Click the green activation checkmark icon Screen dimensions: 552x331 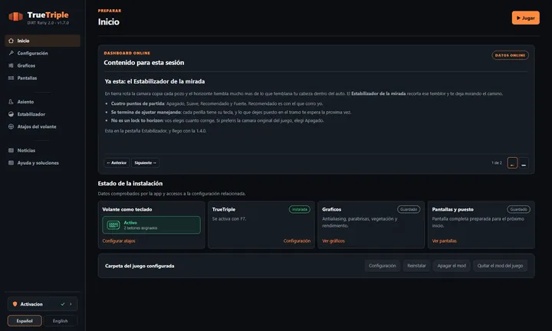pyautogui.click(x=63, y=304)
